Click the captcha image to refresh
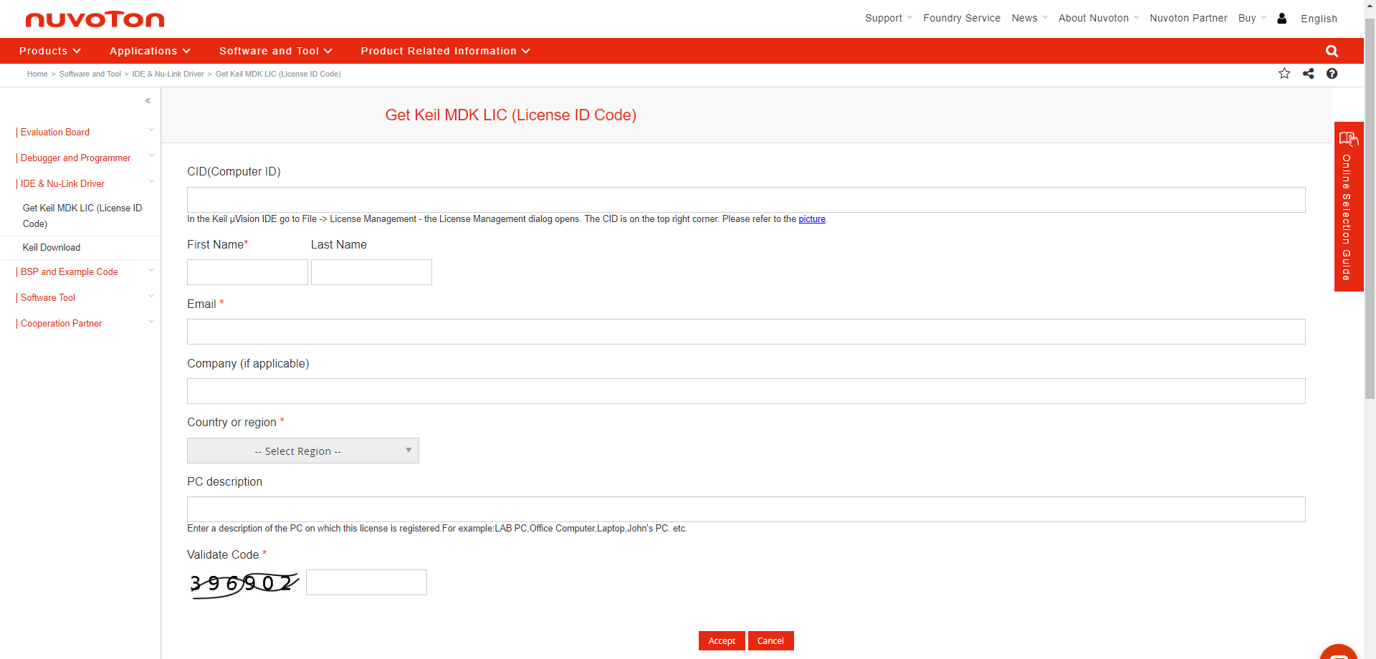Screen dimensions: 1376x659 click(244, 584)
